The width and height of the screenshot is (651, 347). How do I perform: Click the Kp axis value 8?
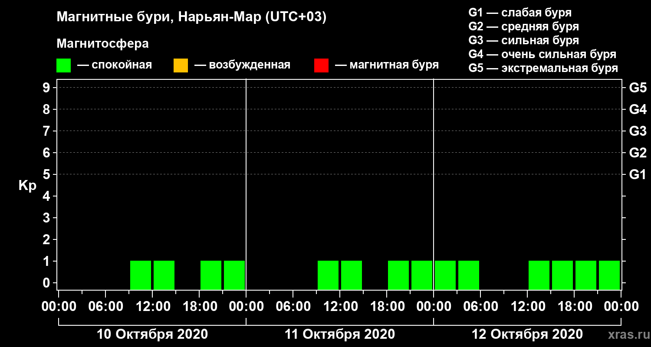(47, 109)
